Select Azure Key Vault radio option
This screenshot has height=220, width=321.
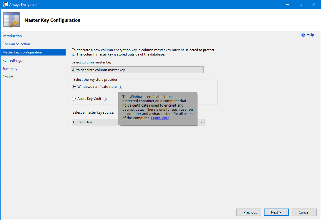point(74,99)
